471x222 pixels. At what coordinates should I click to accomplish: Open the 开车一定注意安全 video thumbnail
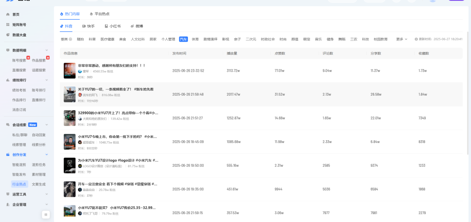point(69,189)
